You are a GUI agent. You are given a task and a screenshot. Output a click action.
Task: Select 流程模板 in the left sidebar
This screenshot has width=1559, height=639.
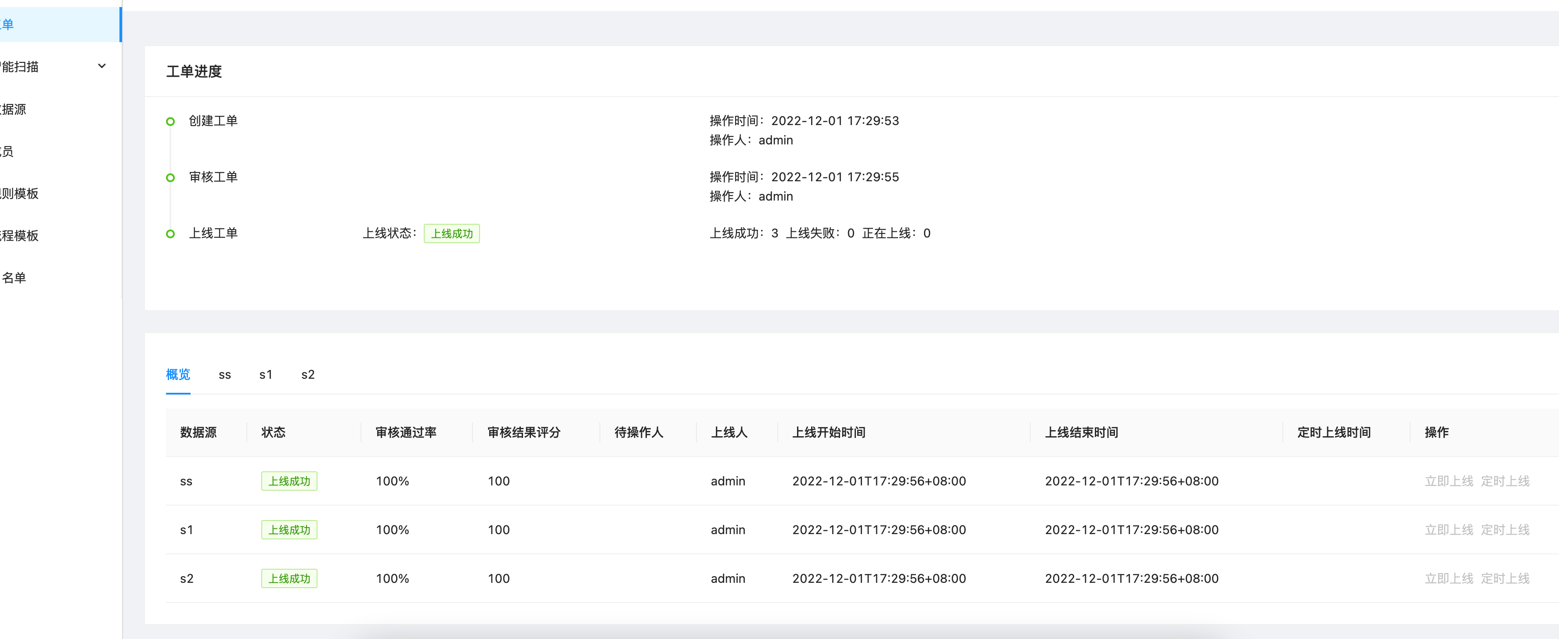(x=18, y=235)
